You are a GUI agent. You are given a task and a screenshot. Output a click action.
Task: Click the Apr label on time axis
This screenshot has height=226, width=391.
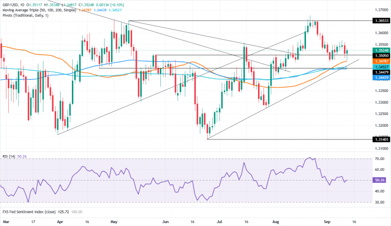pos(60,222)
